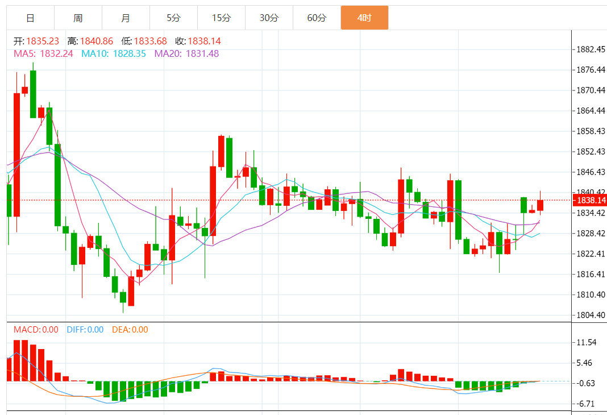This screenshot has width=607, height=415.
Task: Switch to the 周 weekly chart tab
Action: 78,18
